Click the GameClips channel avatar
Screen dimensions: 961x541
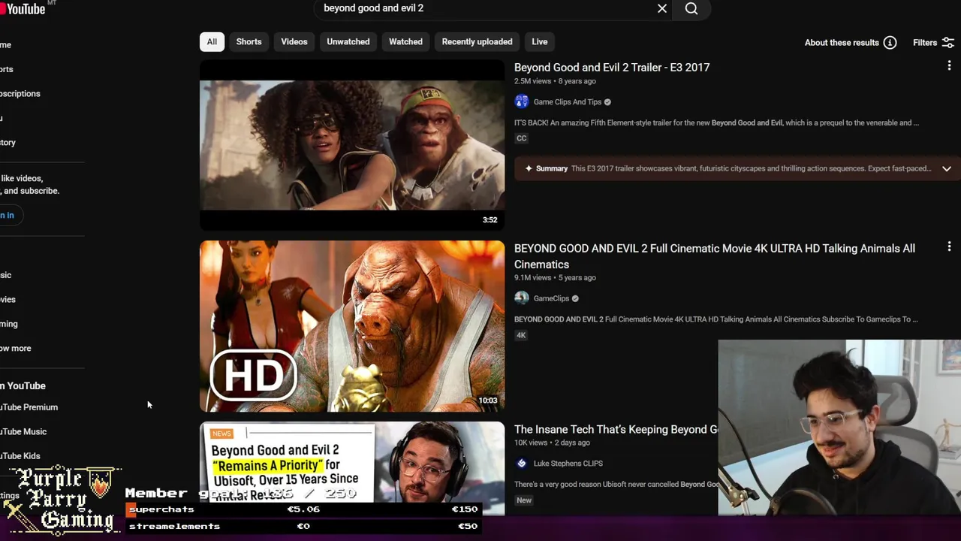[521, 298]
